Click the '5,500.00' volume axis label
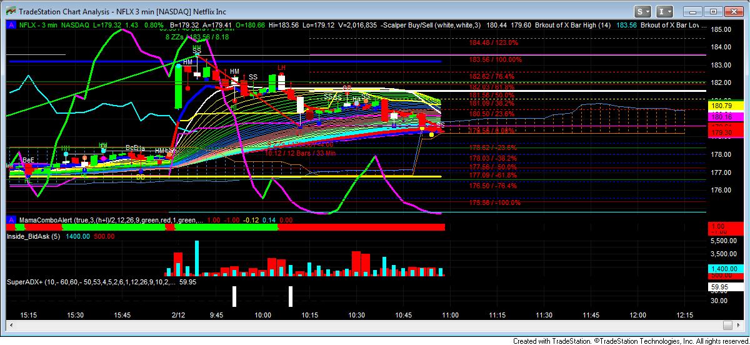Screen dimensions: 750x345 coord(724,241)
